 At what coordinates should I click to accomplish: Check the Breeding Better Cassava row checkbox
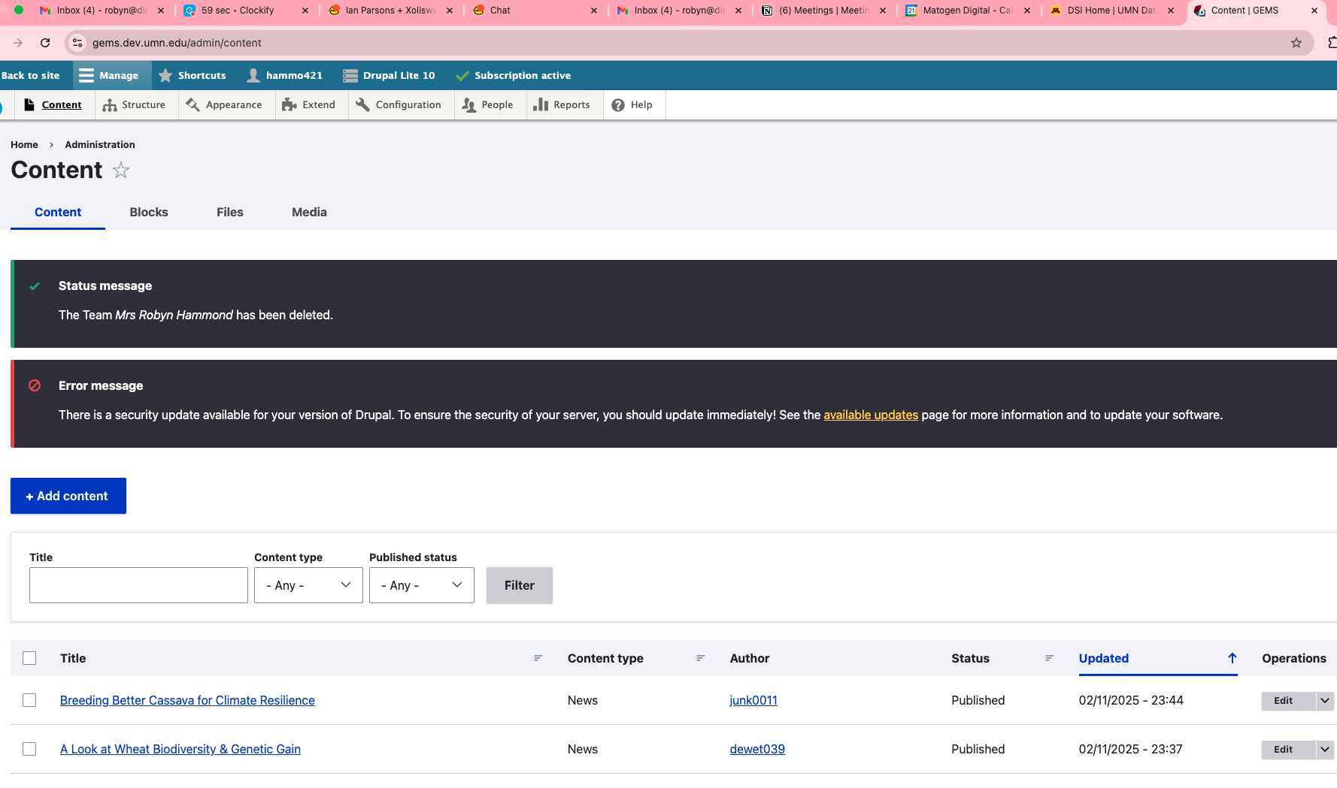pos(29,700)
